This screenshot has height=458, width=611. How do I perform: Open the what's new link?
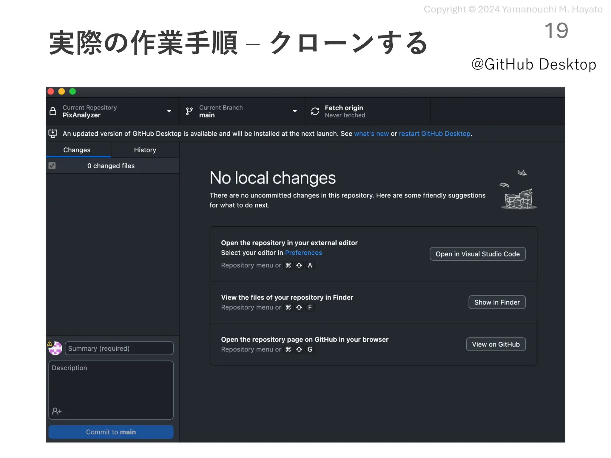(371, 134)
